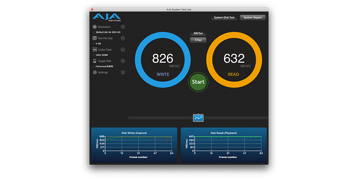Click the Settings gear icon
358x179 pixels.
[x=95, y=72]
